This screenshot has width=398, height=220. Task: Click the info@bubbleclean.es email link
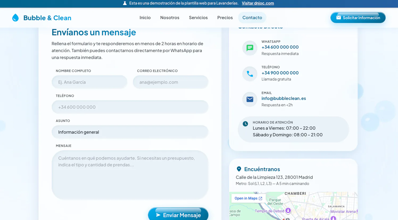click(x=284, y=98)
